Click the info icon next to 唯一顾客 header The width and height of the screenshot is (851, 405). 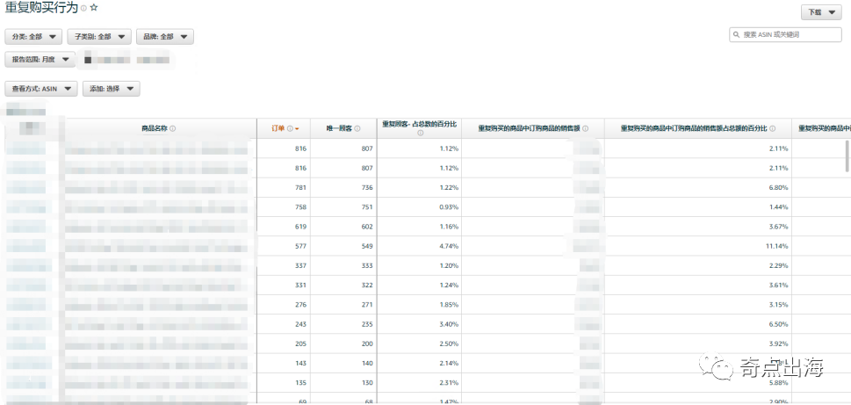coord(357,128)
